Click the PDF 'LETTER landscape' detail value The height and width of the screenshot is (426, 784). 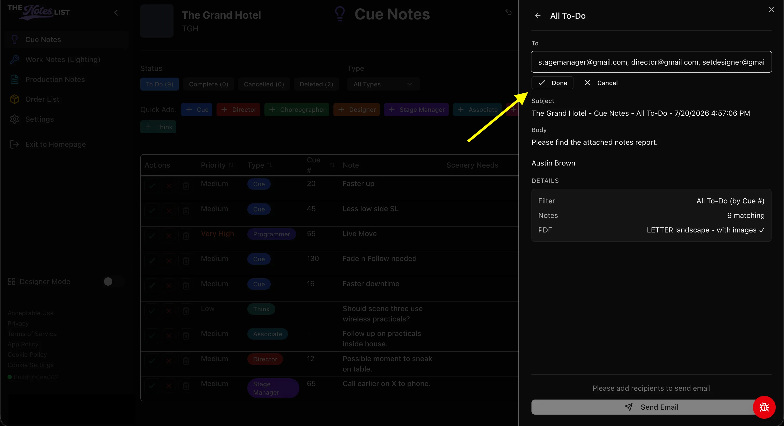705,230
